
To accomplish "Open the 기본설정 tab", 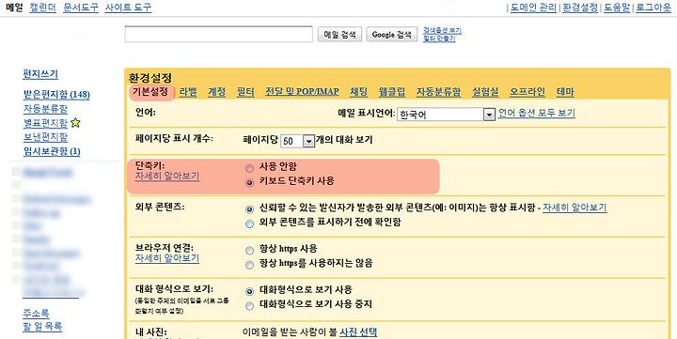I will coord(150,92).
